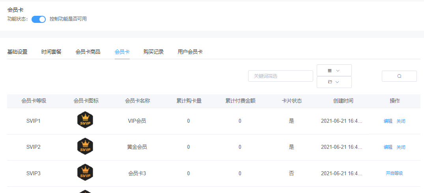Viewport: 424px width, 193px height.
Task: Open the folder export dropdown
Action: [x=334, y=82]
